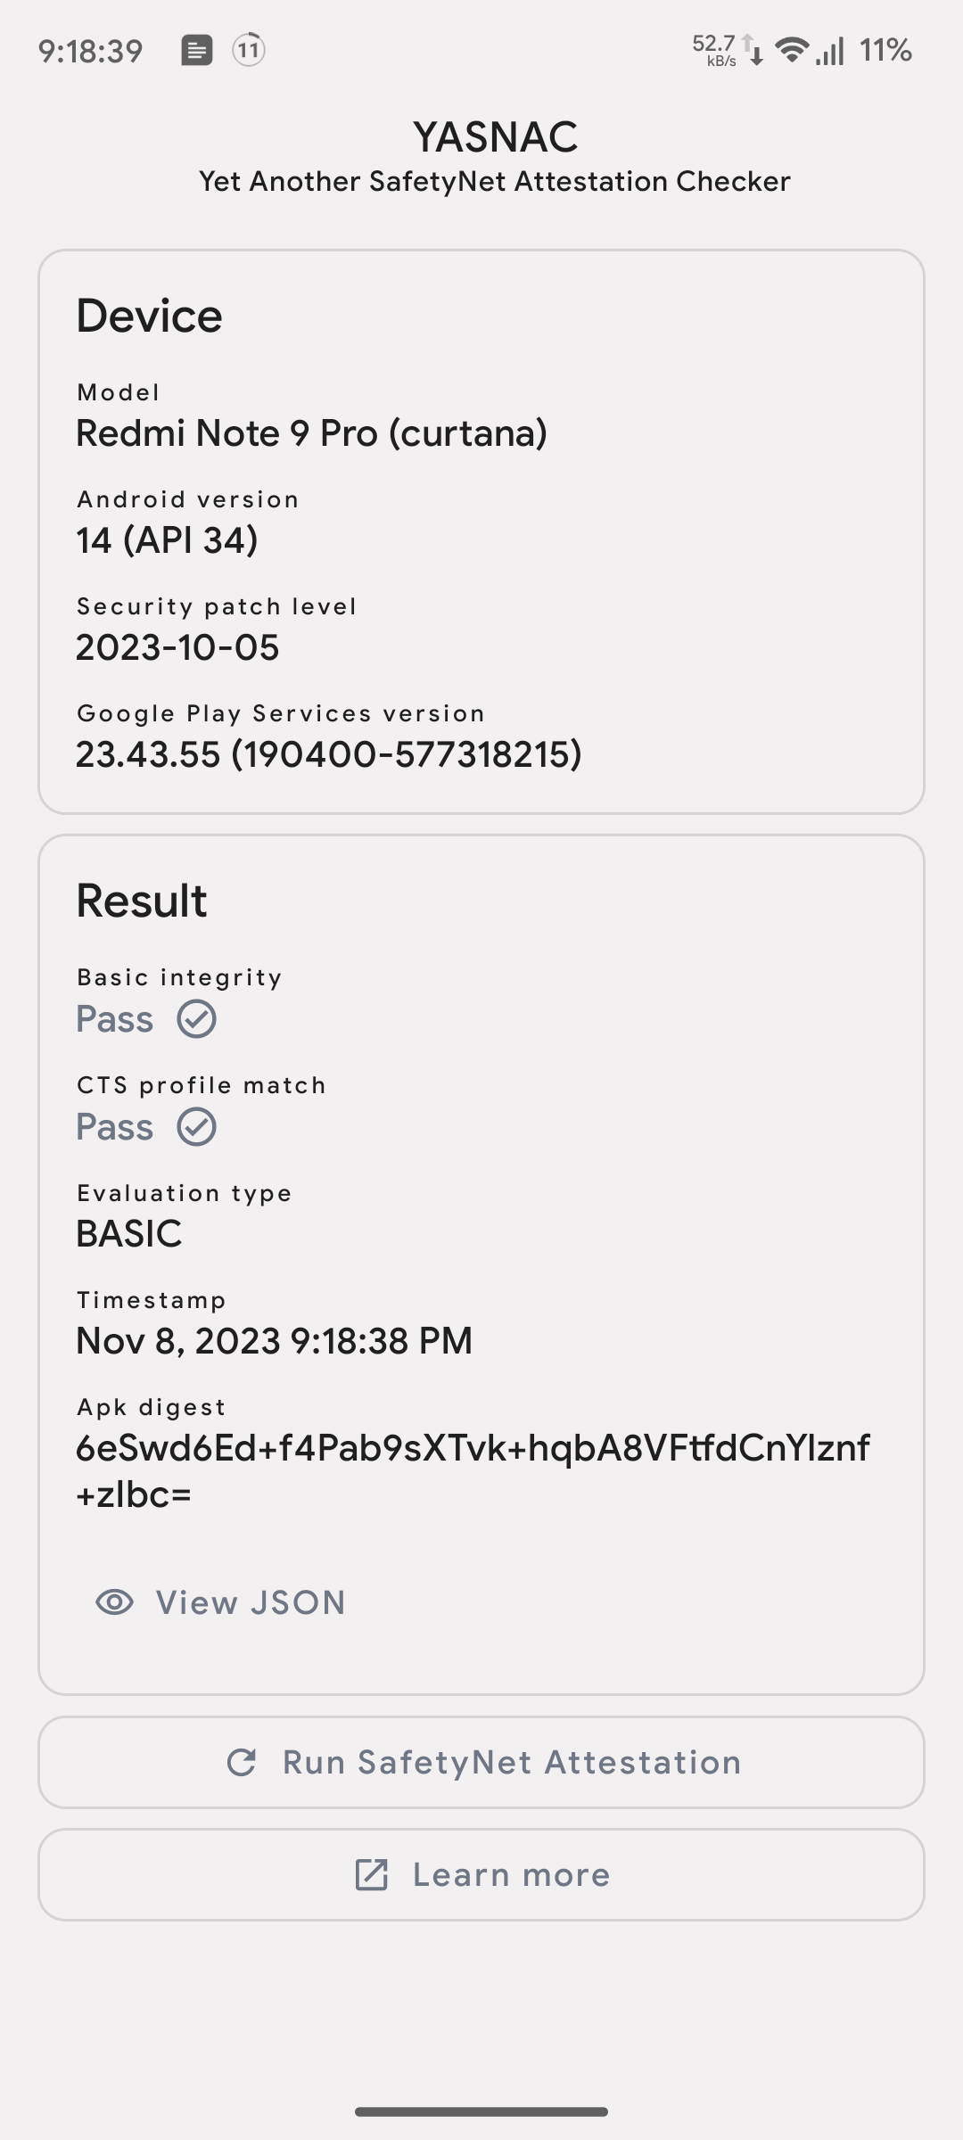Tap the cellular signal icon in the status bar

829,50
